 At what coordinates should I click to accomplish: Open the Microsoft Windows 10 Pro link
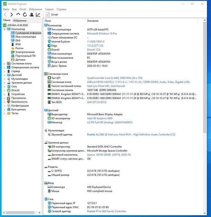click(x=102, y=34)
